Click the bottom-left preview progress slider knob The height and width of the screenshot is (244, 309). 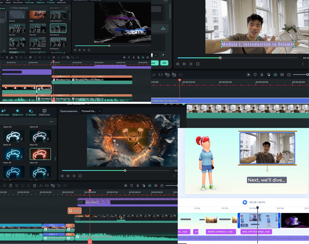tap(125, 170)
